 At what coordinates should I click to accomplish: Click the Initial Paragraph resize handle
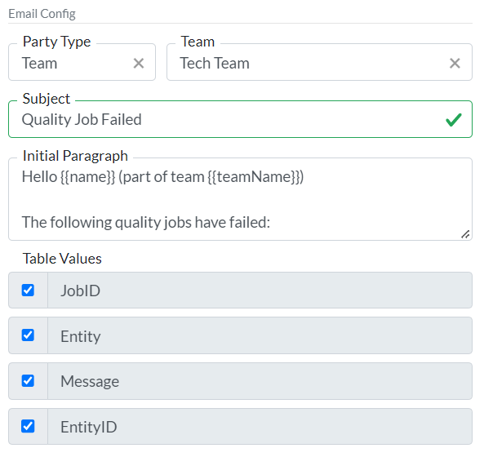pyautogui.click(x=465, y=234)
